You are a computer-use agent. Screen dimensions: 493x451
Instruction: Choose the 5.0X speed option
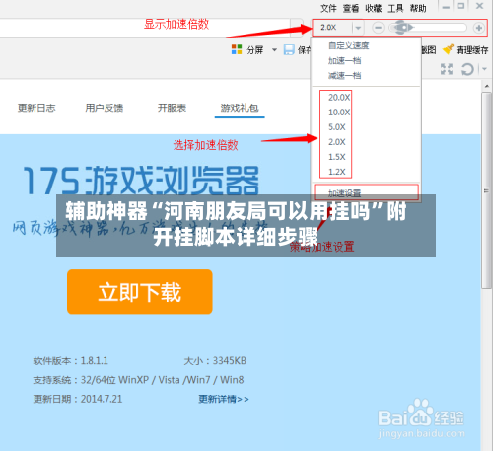pyautogui.click(x=337, y=127)
